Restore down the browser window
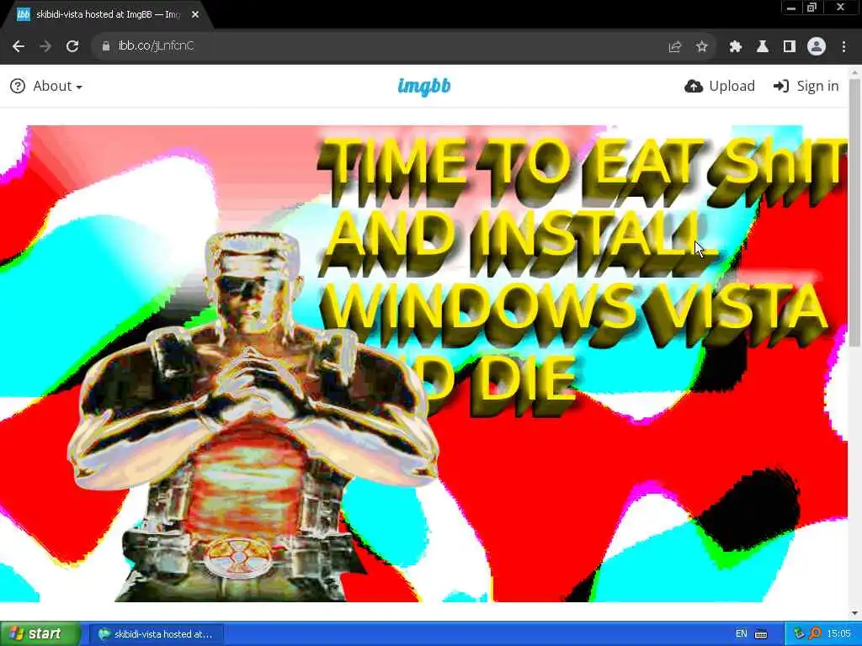862x646 pixels. [x=812, y=7]
